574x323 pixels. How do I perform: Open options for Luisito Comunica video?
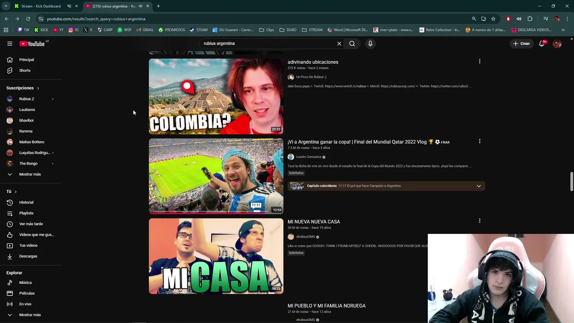(x=479, y=141)
